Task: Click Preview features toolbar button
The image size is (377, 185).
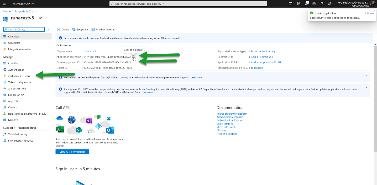Action: click(x=103, y=30)
